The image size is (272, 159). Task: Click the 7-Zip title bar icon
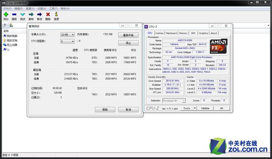coord(3,3)
